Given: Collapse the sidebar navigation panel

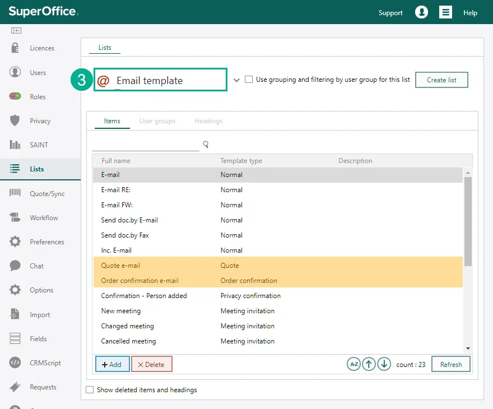Looking at the screenshot, I should [x=16, y=30].
